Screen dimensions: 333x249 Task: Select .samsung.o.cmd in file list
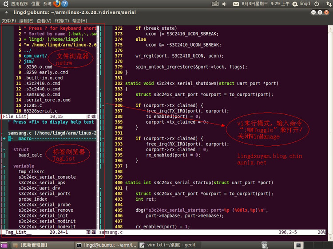point(42,94)
